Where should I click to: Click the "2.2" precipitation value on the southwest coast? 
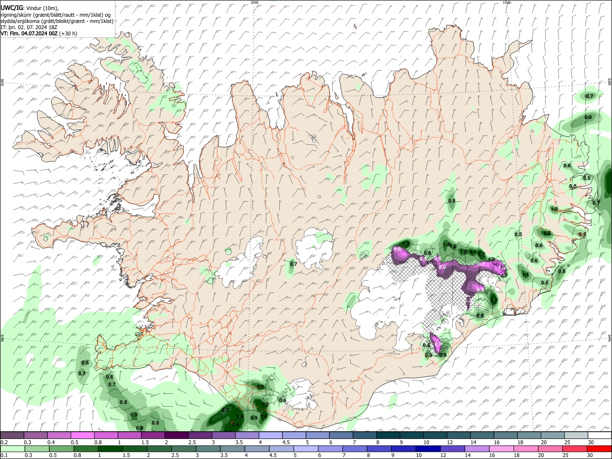point(226,411)
